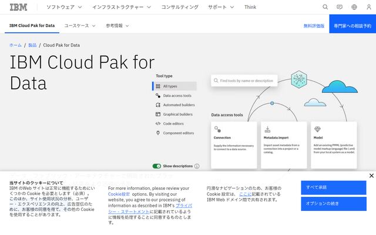Viewport: 376px width, 235px height.
Task: Select the IBM Cloud Pak for Data tab
Action: click(x=32, y=26)
